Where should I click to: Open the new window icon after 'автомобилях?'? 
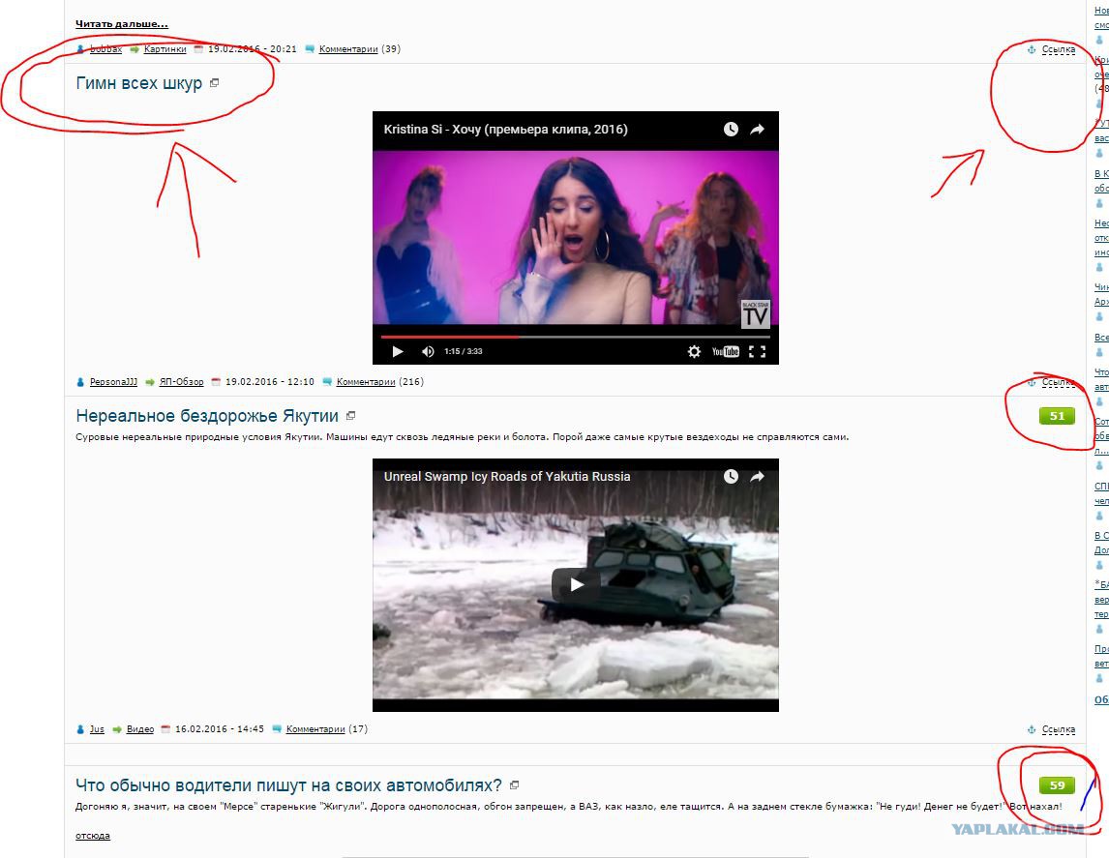pos(514,785)
